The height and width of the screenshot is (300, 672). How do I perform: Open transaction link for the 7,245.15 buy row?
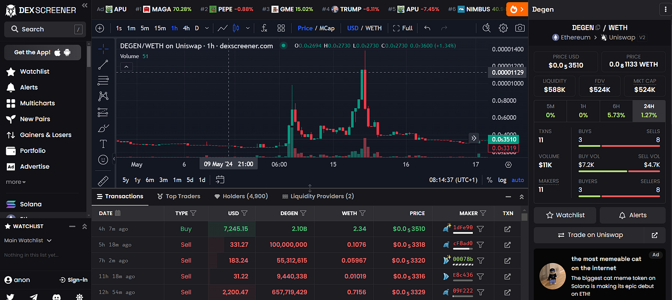click(507, 229)
